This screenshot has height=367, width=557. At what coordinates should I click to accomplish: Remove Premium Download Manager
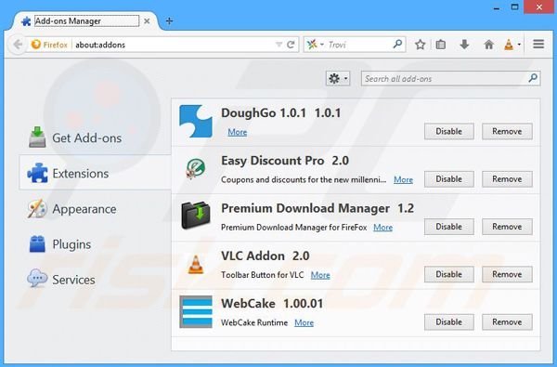[x=507, y=227]
